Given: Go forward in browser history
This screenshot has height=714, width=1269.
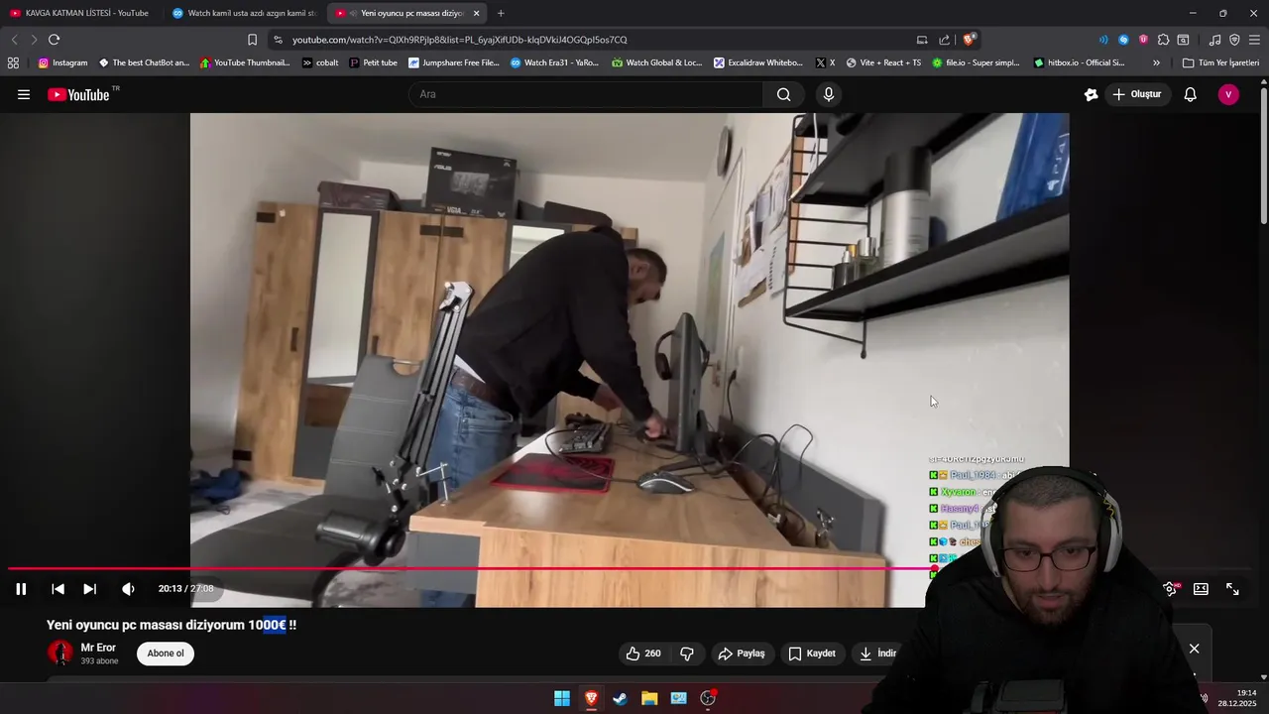Looking at the screenshot, I should (x=34, y=40).
